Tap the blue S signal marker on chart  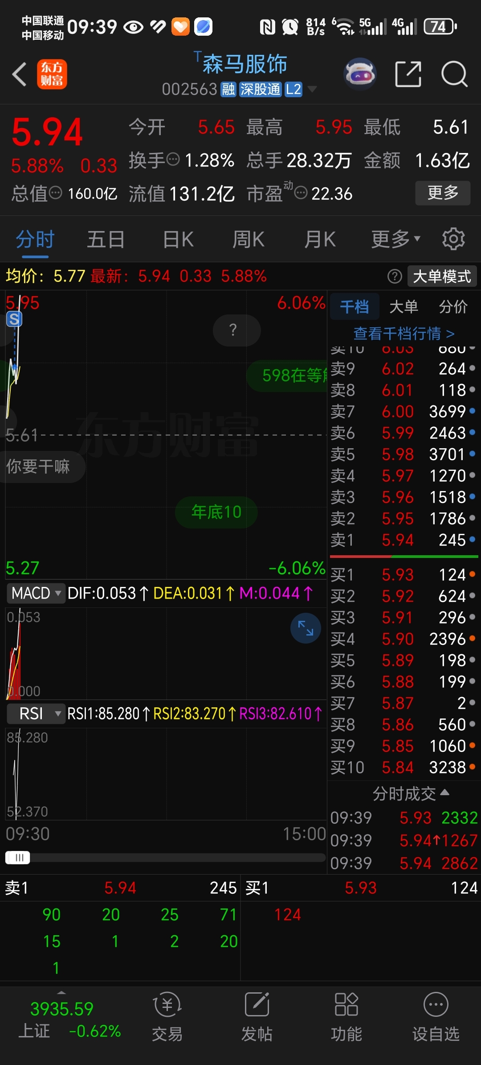tap(14, 319)
